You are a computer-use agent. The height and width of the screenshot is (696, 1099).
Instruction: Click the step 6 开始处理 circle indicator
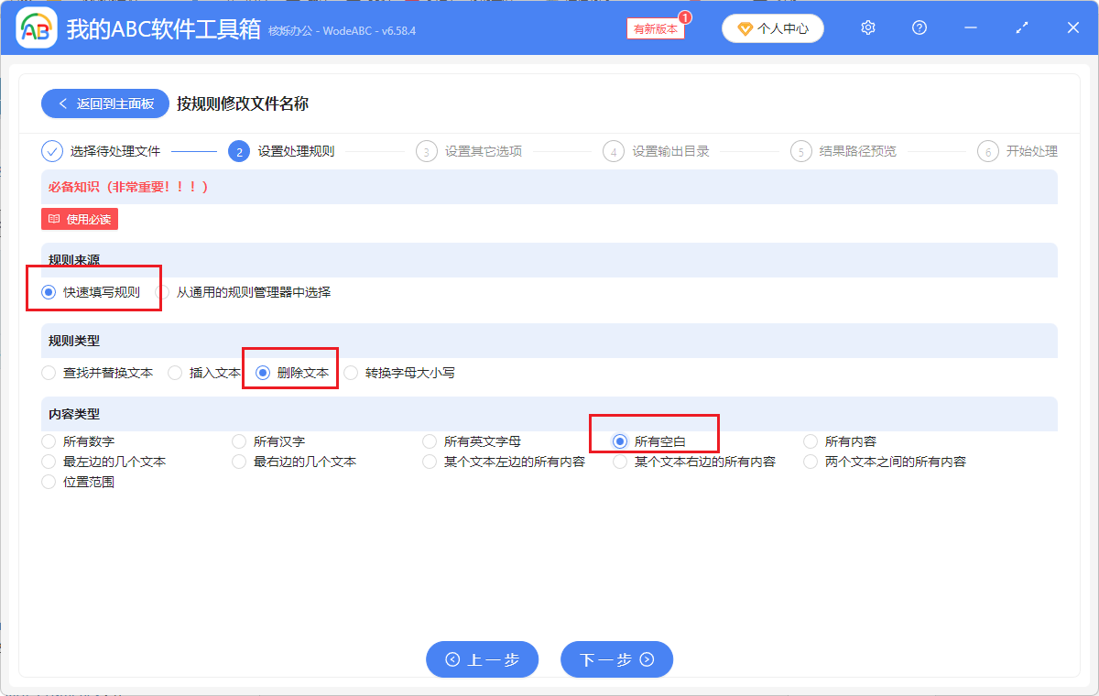coord(987,150)
